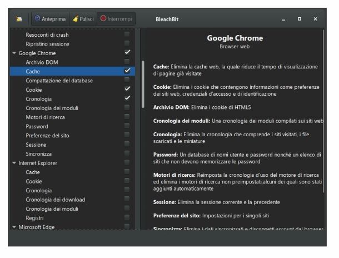
Task: Enable the Cronologia dei download checkbox
Action: (x=127, y=199)
